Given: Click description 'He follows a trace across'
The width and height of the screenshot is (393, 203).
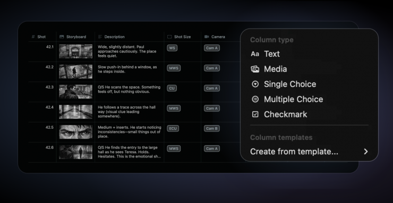Looking at the screenshot, I should [x=126, y=112].
